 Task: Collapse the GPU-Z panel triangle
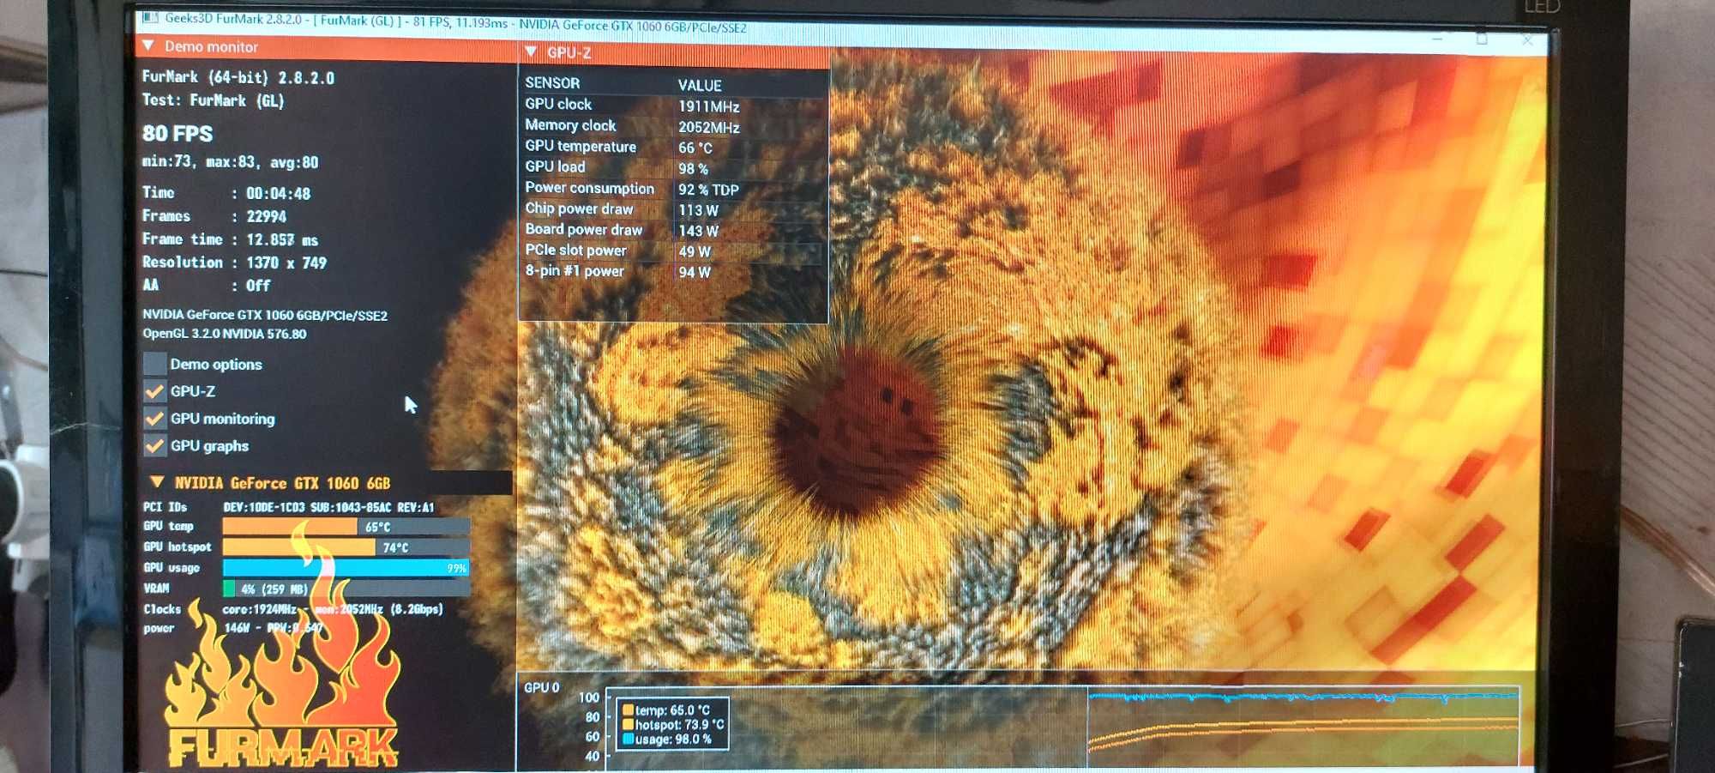(531, 52)
